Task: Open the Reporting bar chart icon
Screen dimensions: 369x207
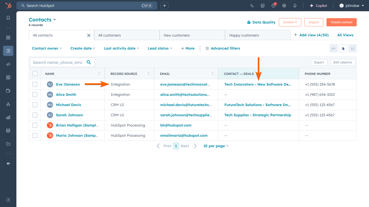Action: pyautogui.click(x=8, y=117)
